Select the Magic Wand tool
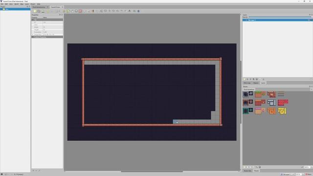 click(89, 11)
